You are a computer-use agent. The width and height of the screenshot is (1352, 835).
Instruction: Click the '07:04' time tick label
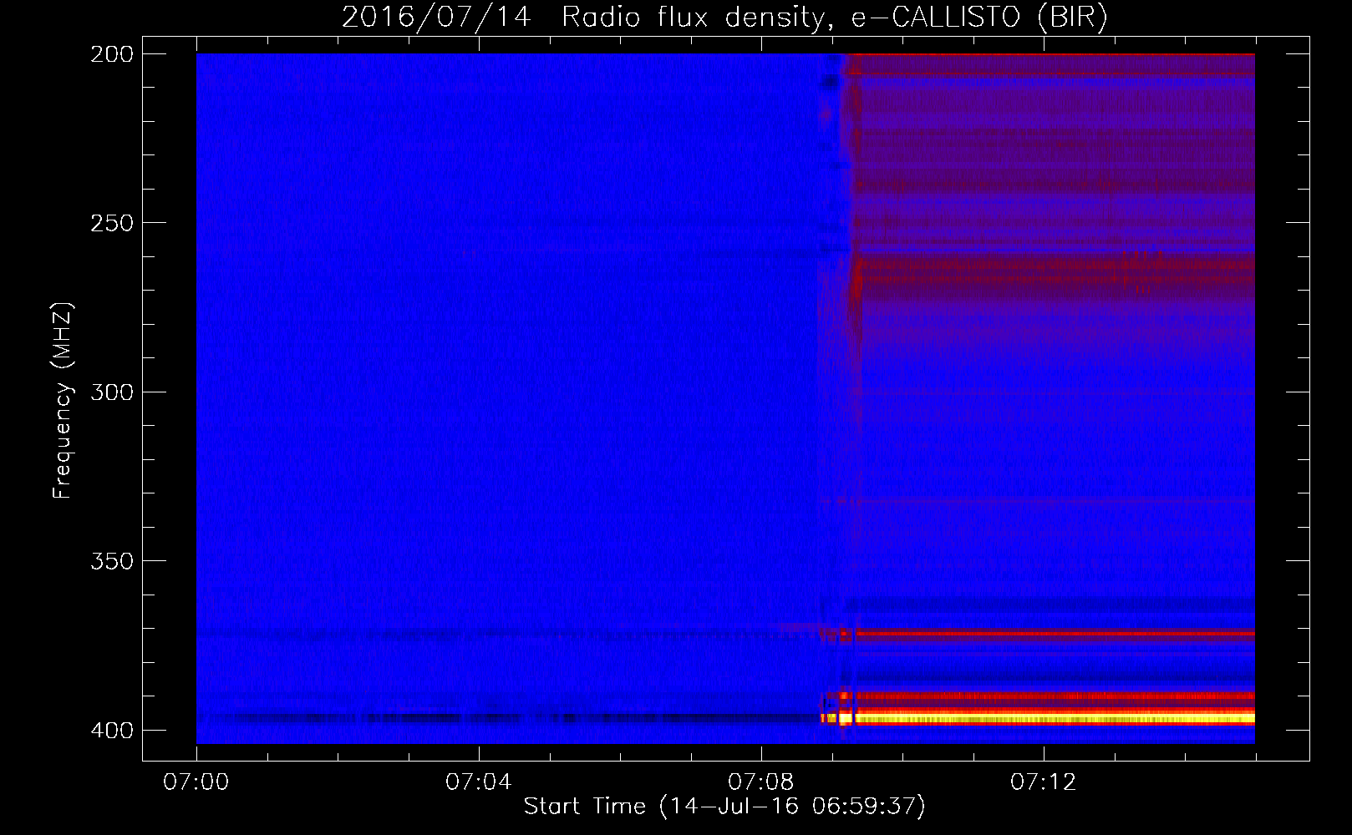pos(479,782)
